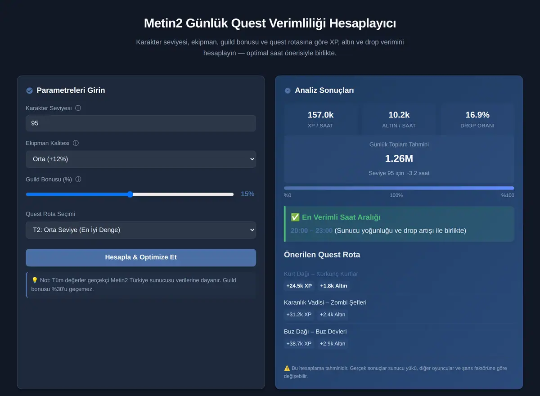This screenshot has height=396, width=540.
Task: Click green checkmark icon at En Verimli Saat Aralığı
Action: (295, 217)
